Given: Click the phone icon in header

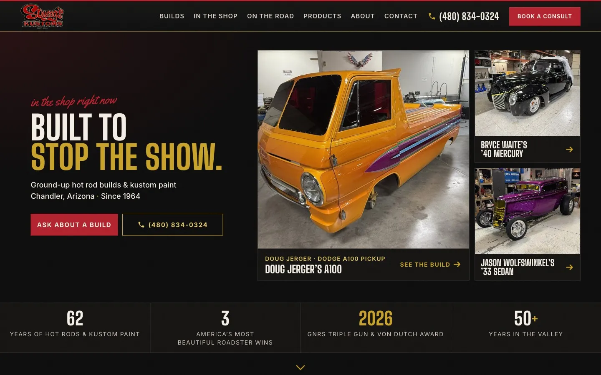Looking at the screenshot, I should coord(432,16).
